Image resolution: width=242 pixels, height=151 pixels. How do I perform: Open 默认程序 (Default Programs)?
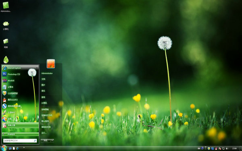45,121
